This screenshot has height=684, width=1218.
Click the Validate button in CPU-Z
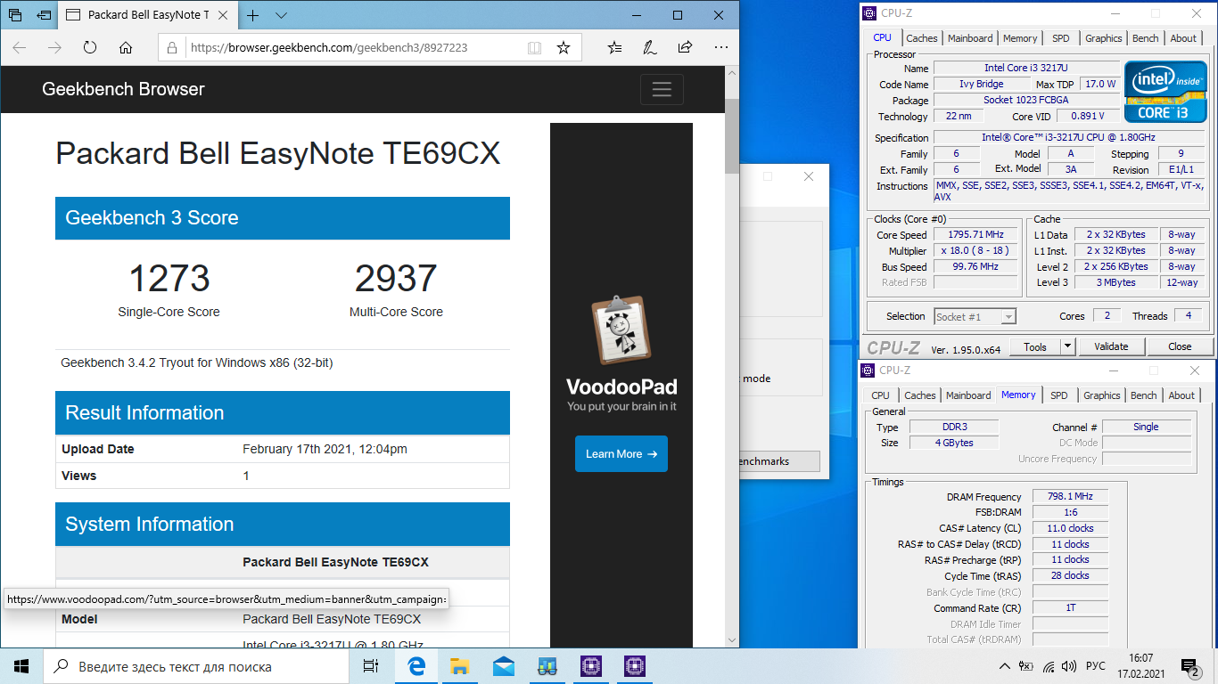pyautogui.click(x=1111, y=346)
